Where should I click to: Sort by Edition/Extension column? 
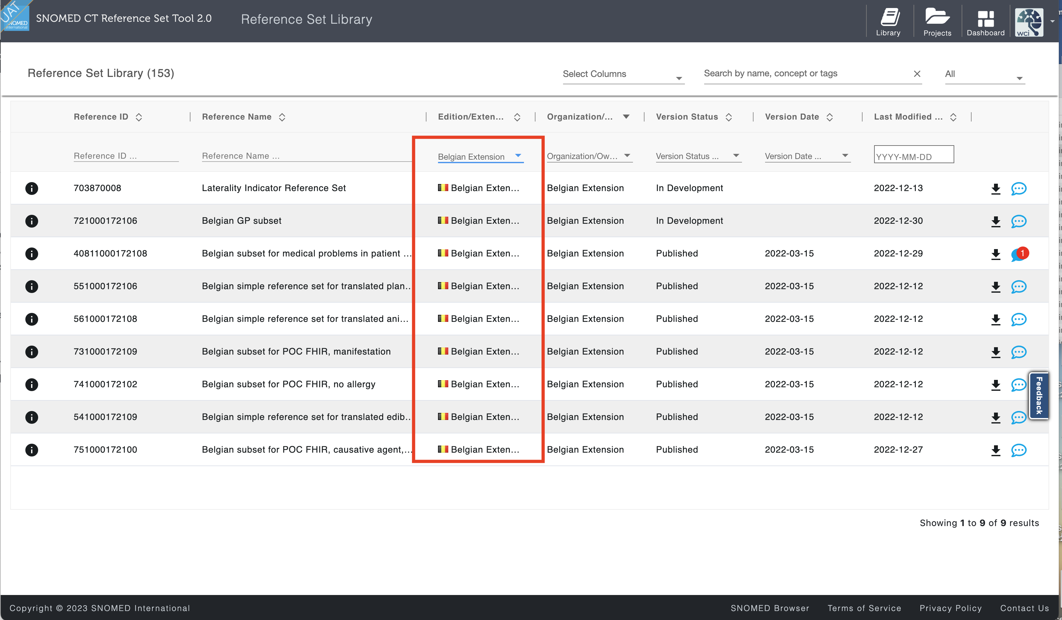point(517,117)
